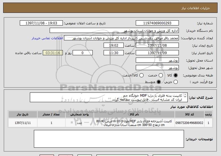The height and width of the screenshot is (156, 221).
Task: Select the کالا/خدمت radio button
Action: (141, 75)
